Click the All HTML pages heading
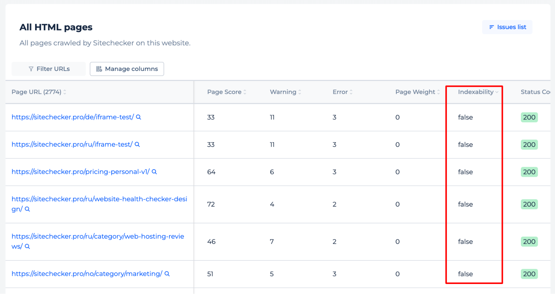The height and width of the screenshot is (294, 555). pos(56,27)
